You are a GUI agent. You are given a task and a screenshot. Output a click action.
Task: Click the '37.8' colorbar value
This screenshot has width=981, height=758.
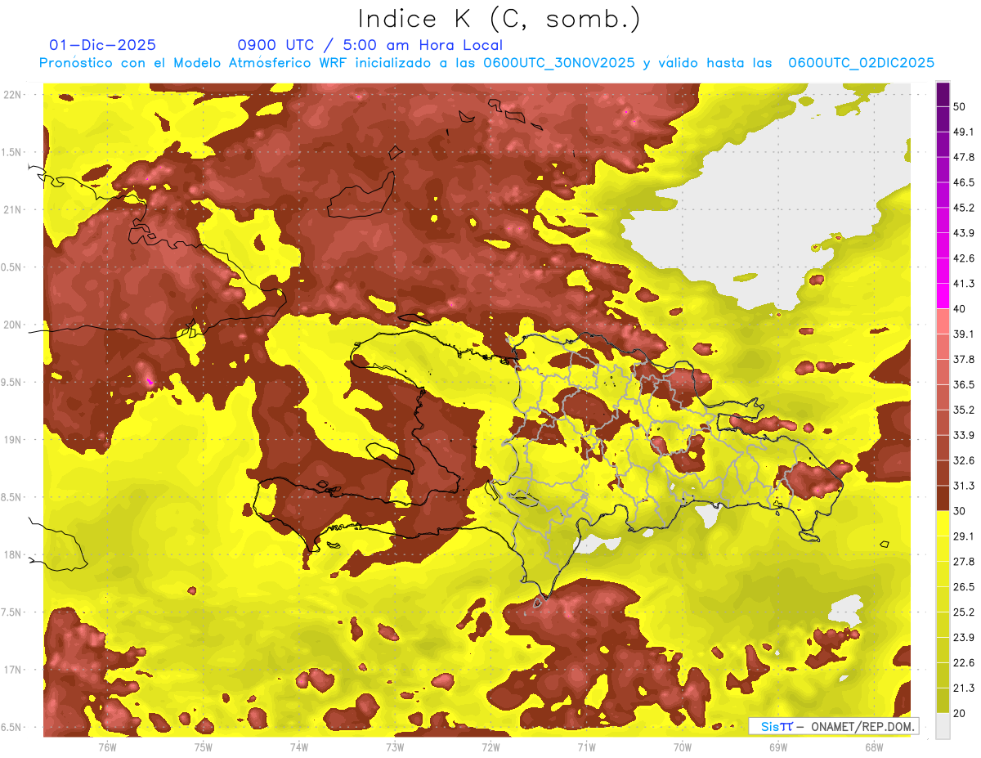[964, 359]
